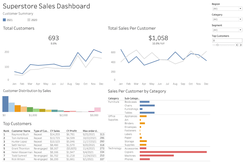Select the Machines sales bar
The width and height of the screenshot is (245, 163).
click(157, 156)
